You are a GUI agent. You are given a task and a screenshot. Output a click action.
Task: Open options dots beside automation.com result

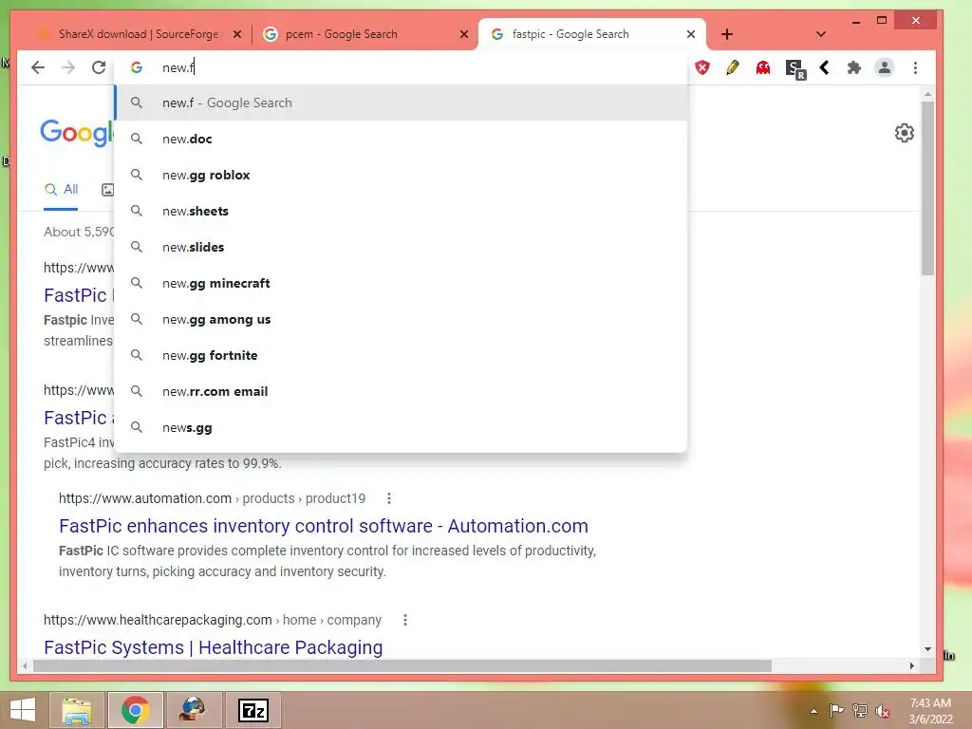[388, 498]
